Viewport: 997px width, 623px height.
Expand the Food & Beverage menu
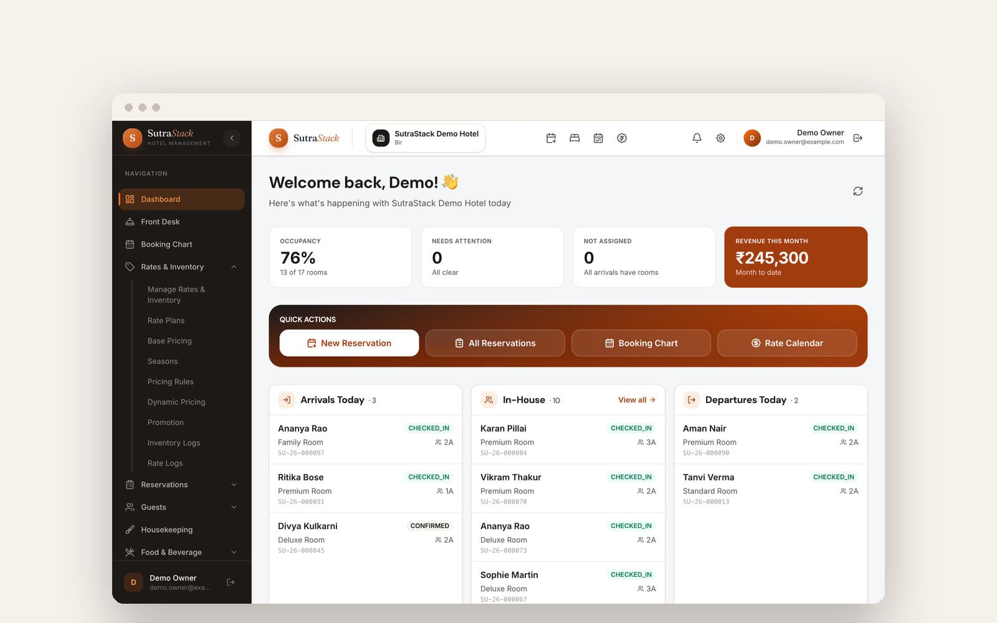tap(181, 552)
